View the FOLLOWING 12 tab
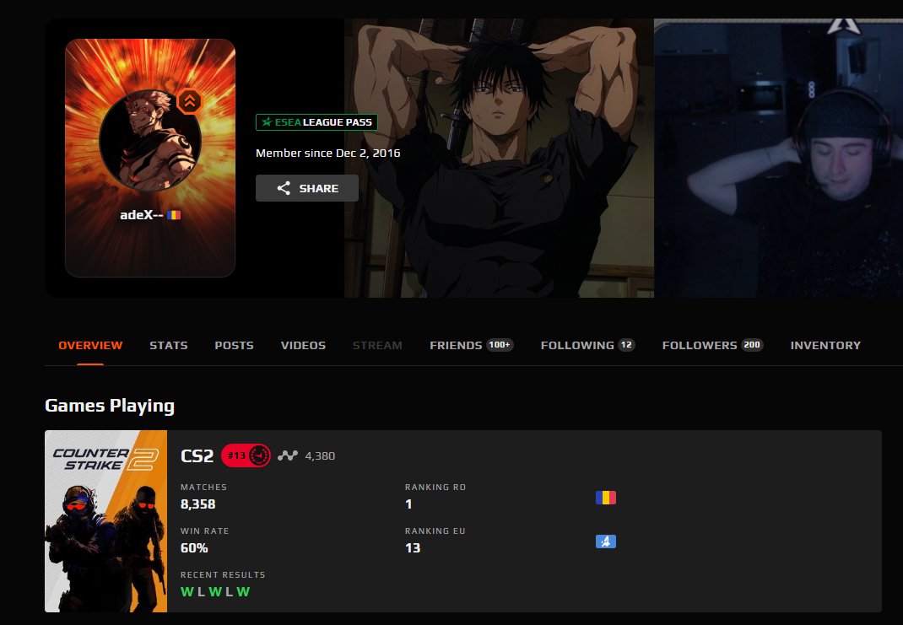 coord(587,345)
